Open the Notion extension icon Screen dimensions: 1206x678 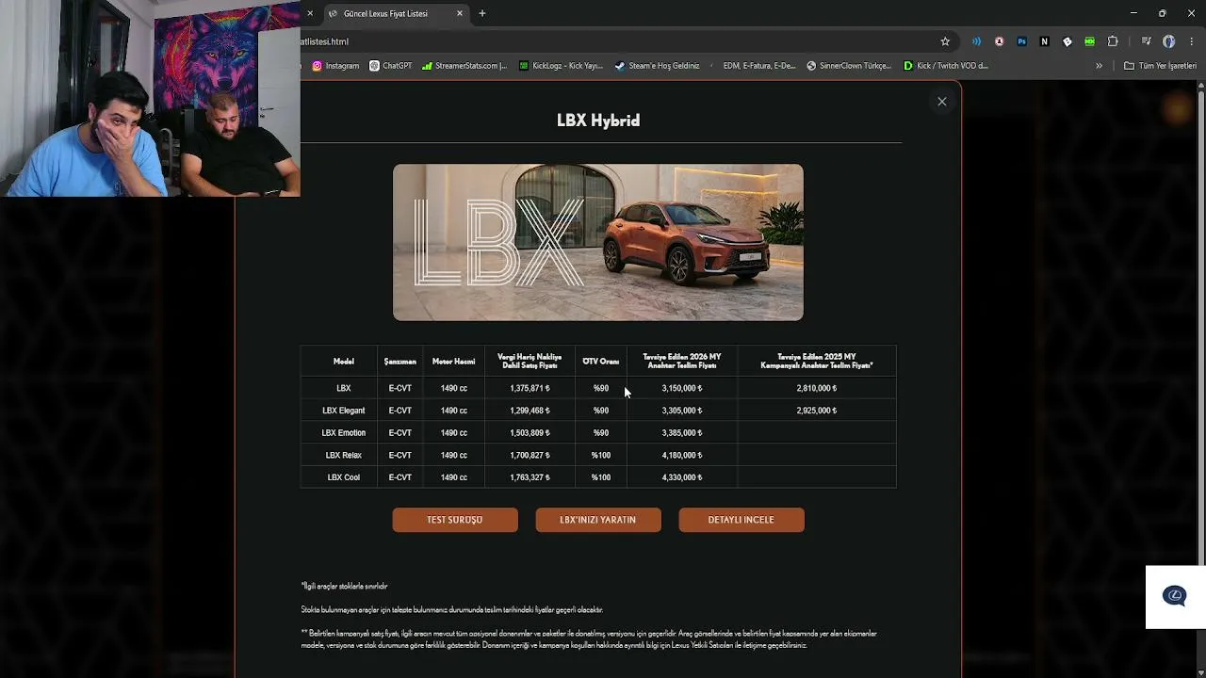pyautogui.click(x=1044, y=41)
